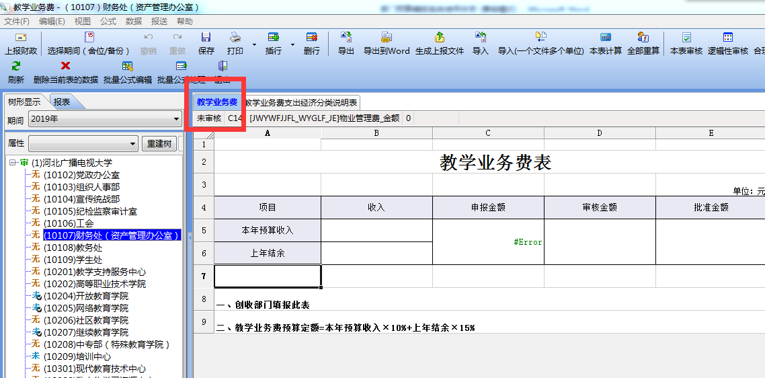This screenshot has height=378, width=765.
Task: Click the 导出到Word toolbar icon
Action: 387,38
